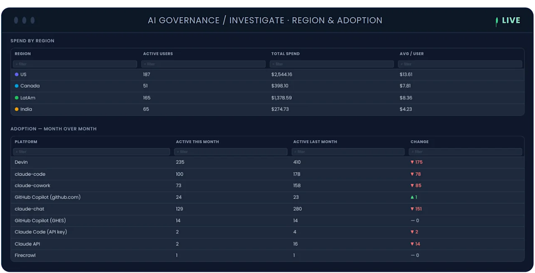Click Claude Code API key's down 2 indicator
The image size is (535, 273).
tap(414, 232)
